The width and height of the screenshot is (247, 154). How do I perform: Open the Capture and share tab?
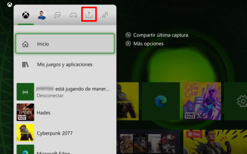pyautogui.click(x=89, y=15)
